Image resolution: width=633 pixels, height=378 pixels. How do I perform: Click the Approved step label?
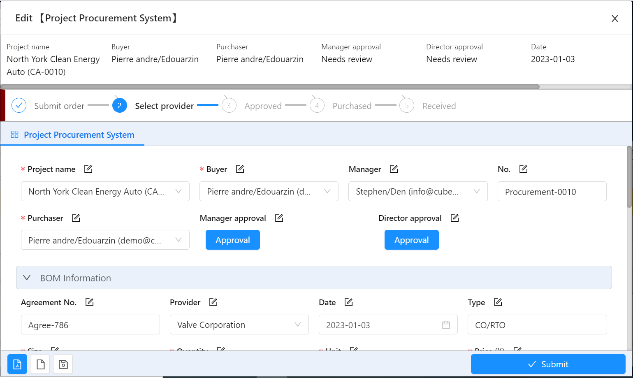click(263, 106)
